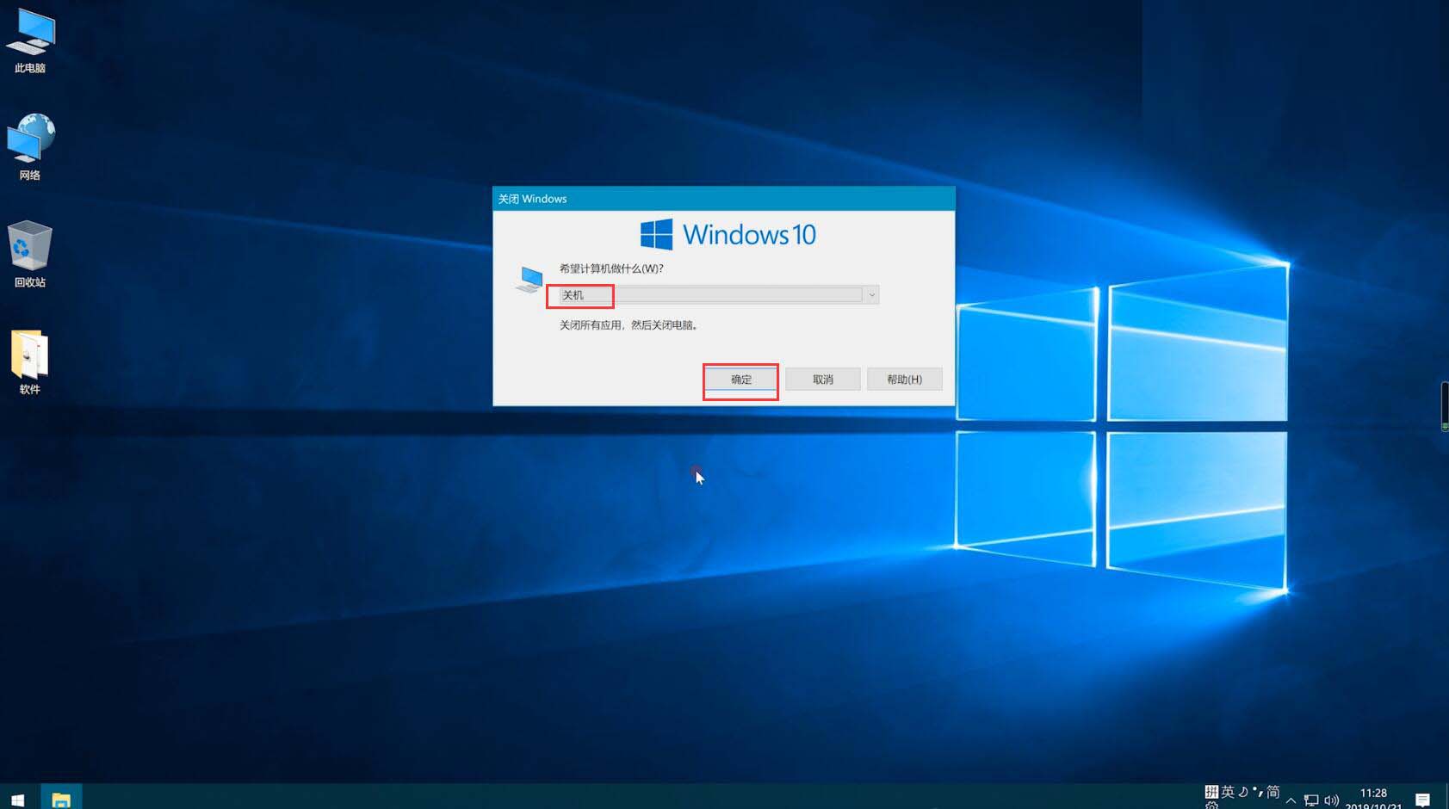The width and height of the screenshot is (1449, 809).
Task: Switch the 简 simplified Chinese indicator
Action: (x=1273, y=792)
